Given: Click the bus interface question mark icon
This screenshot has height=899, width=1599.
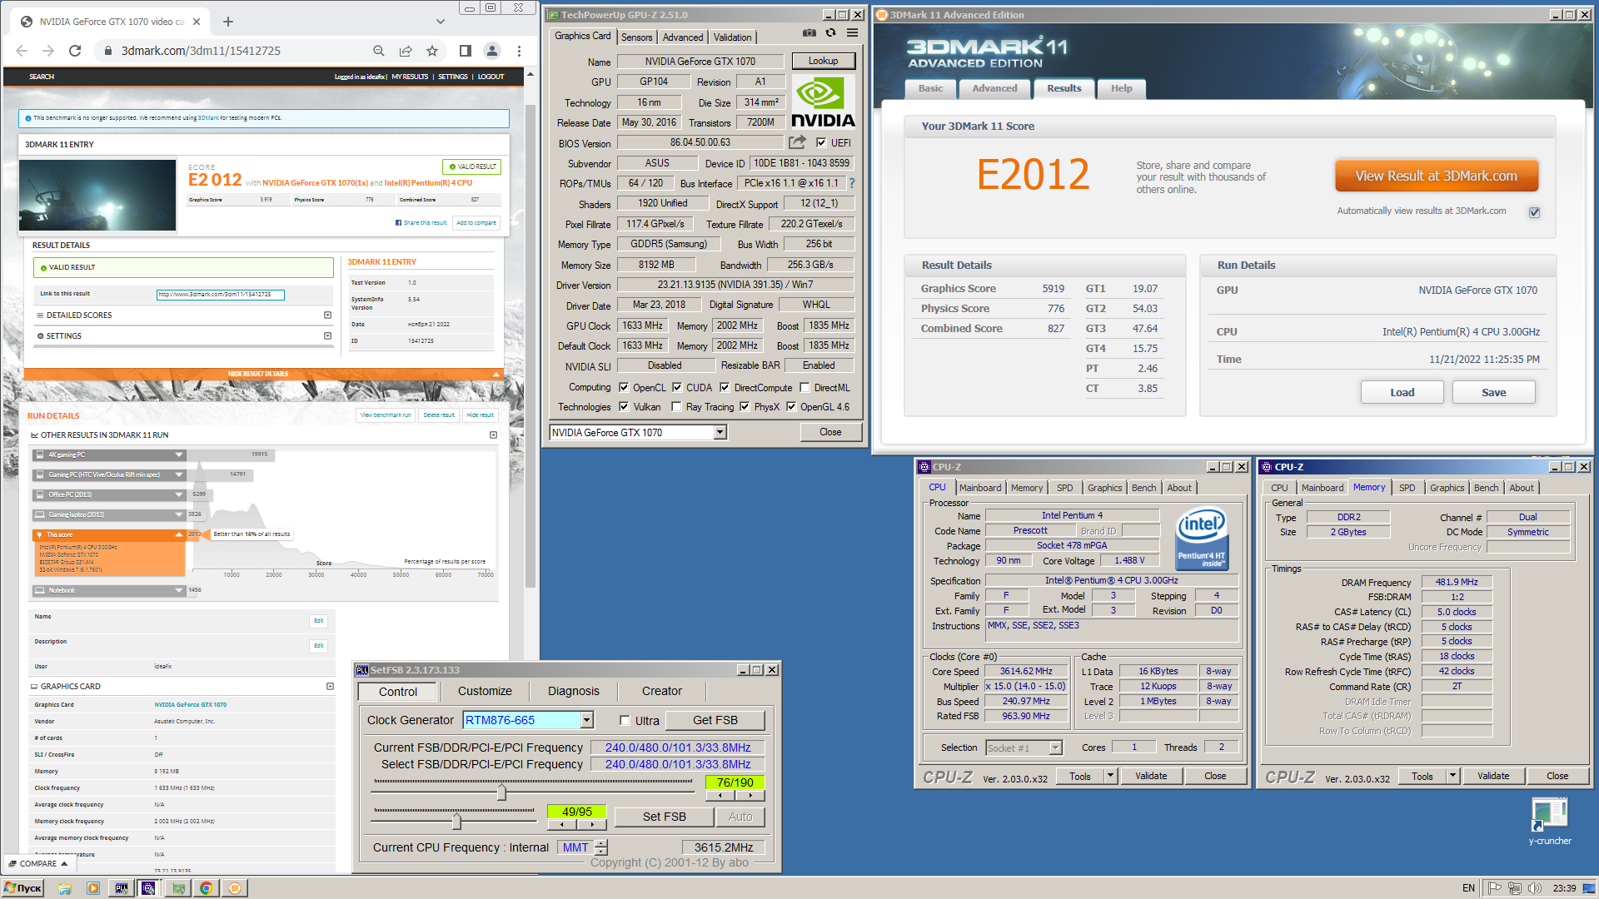Looking at the screenshot, I should (x=852, y=183).
